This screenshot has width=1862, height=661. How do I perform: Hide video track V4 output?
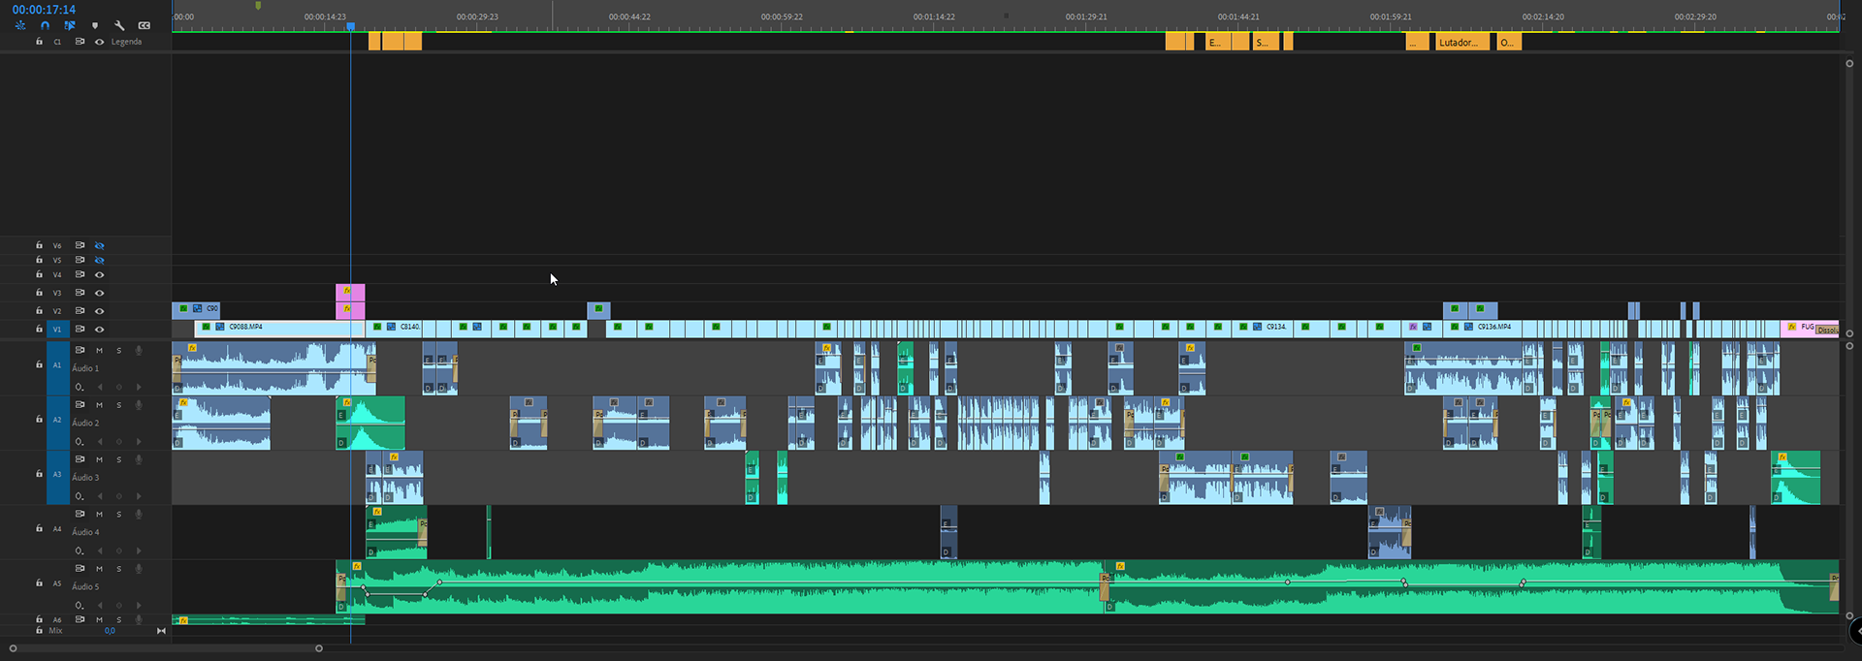(99, 275)
